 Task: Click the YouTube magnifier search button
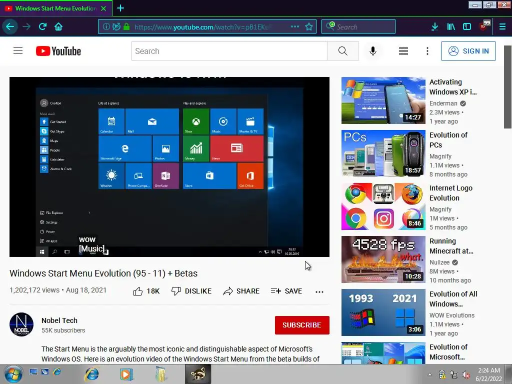click(343, 51)
